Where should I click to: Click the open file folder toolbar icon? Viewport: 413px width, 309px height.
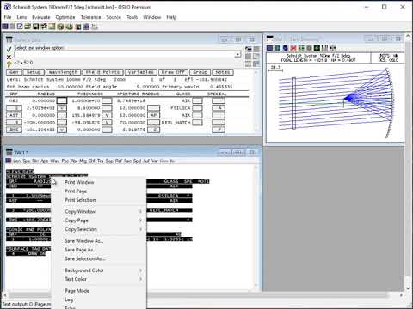(28, 27)
